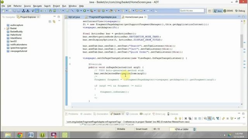Click the editor horizontal scrollbar

155,107
